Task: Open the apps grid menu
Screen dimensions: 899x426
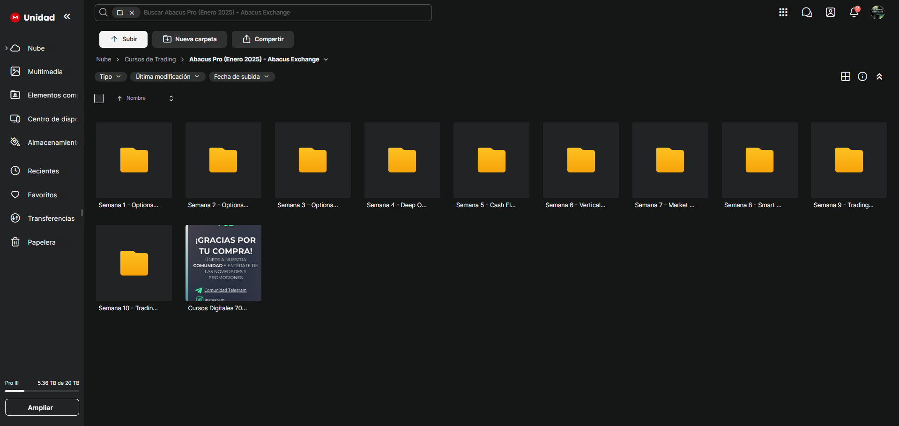Action: tap(783, 13)
